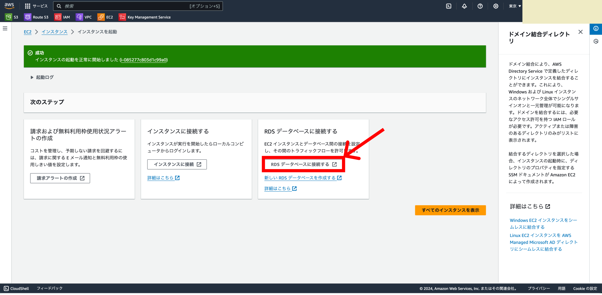Viewport: 602px width, 295px height.
Task: Open CloudShell icon in top navigation bar
Action: (x=449, y=6)
